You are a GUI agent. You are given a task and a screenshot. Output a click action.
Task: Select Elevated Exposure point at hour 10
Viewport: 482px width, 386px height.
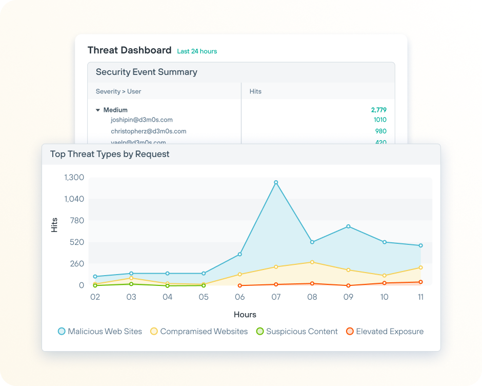pos(385,283)
